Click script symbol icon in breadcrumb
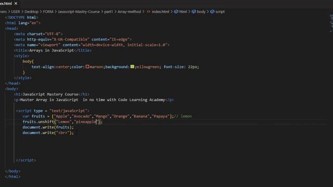 tap(212, 11)
